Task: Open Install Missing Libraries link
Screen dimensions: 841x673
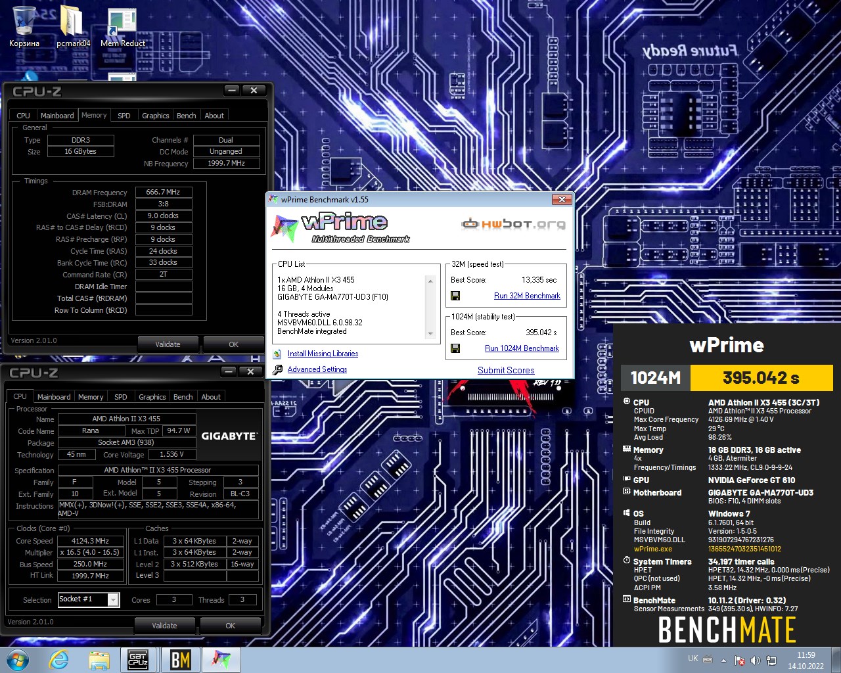Action: [x=323, y=354]
